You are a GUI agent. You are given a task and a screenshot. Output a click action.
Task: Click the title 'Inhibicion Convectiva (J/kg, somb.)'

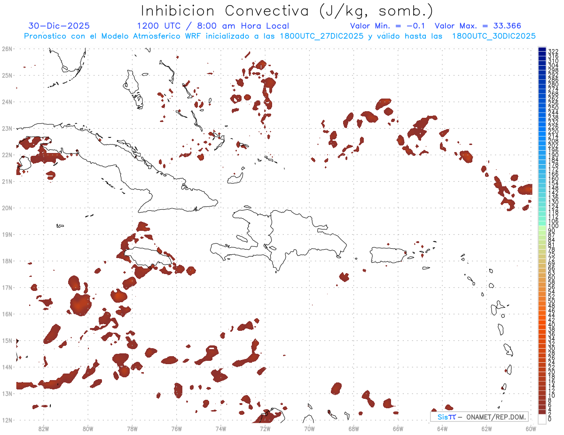[x=287, y=10]
